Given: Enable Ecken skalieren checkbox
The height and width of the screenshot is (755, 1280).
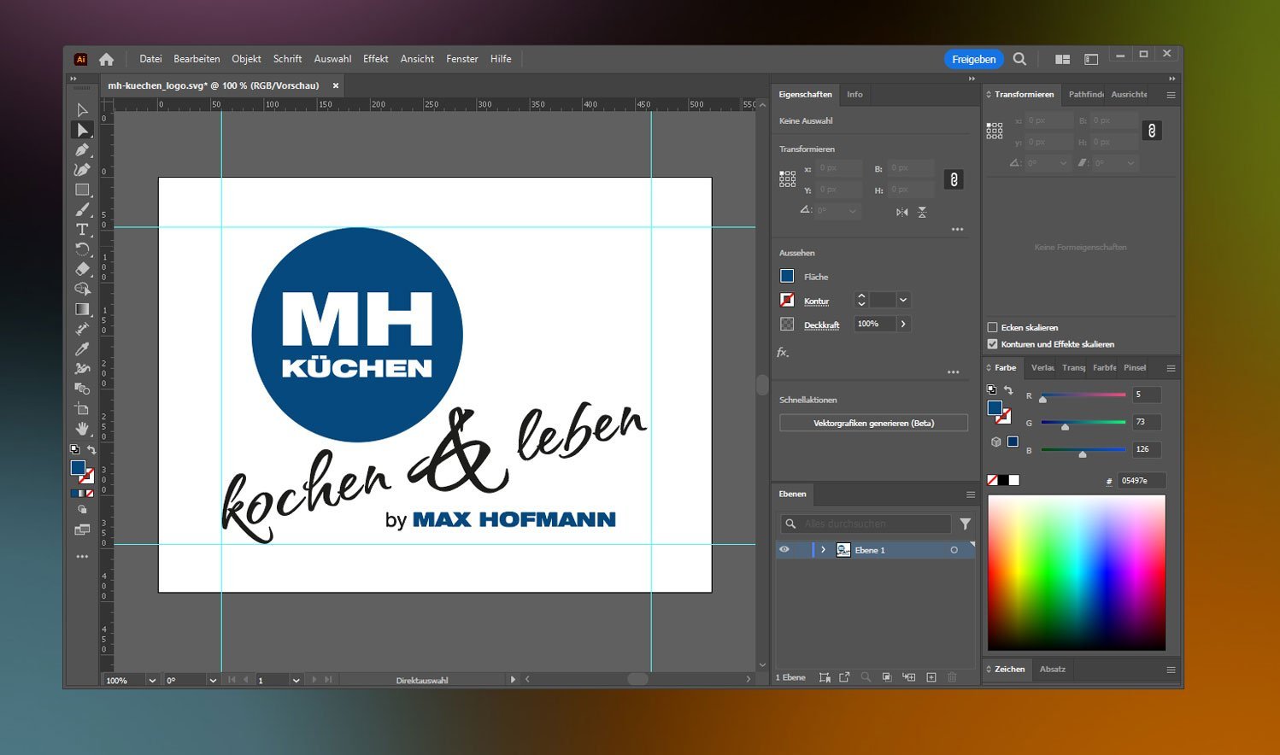Looking at the screenshot, I should click(x=992, y=327).
